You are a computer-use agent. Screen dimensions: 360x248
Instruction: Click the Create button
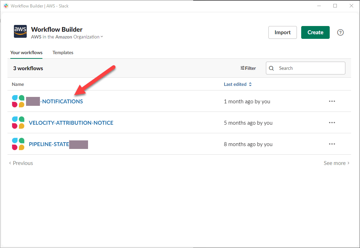[x=315, y=32]
